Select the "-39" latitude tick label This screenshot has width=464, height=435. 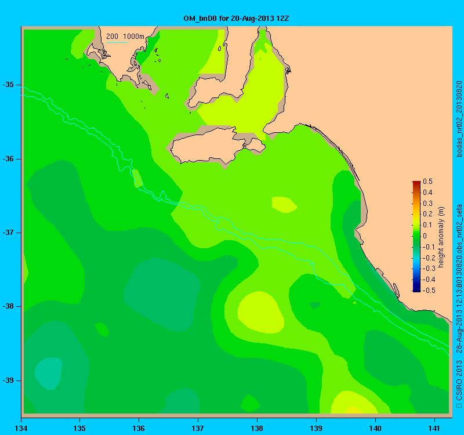[8, 380]
